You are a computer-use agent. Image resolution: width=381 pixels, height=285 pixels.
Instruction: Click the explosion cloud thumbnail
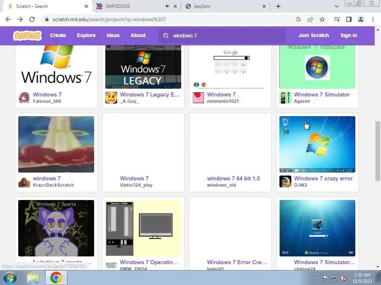coord(56,144)
